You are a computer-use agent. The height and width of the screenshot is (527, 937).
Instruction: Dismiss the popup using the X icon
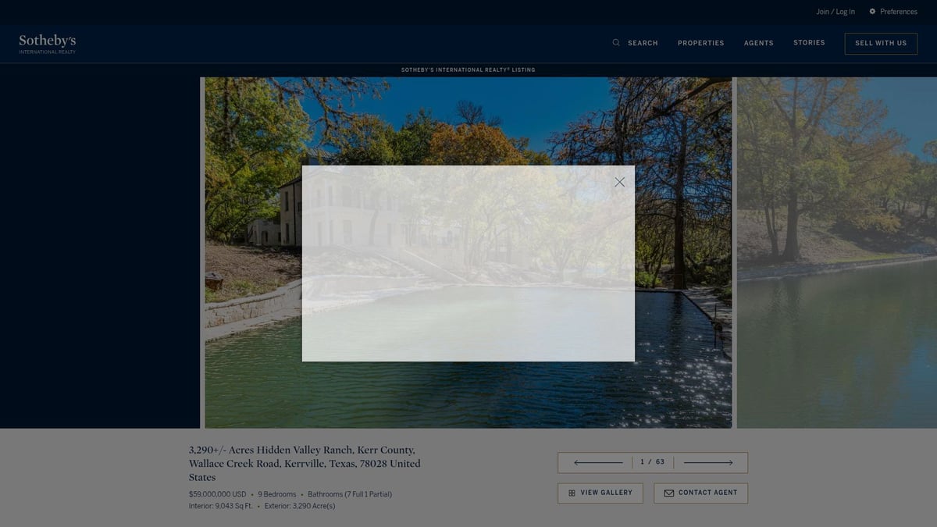pos(619,182)
